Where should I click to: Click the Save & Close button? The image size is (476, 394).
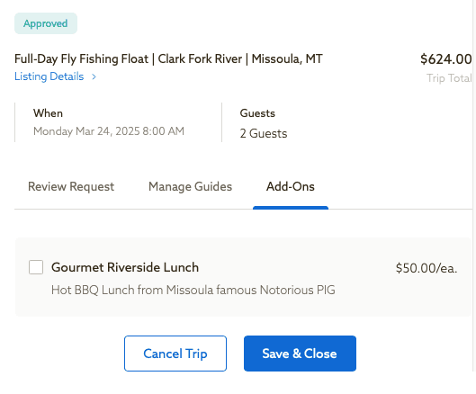click(x=300, y=354)
